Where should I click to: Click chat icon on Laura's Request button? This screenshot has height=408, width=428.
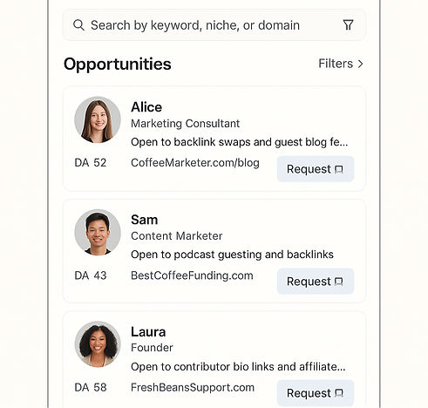point(339,393)
